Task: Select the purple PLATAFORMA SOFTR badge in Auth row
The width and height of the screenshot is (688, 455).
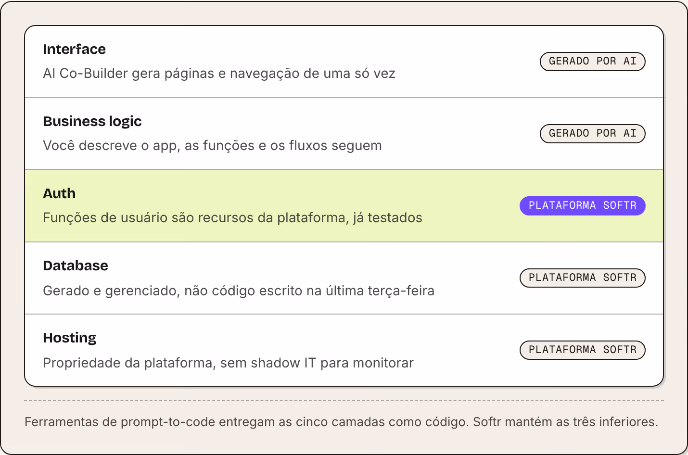Action: (x=583, y=206)
